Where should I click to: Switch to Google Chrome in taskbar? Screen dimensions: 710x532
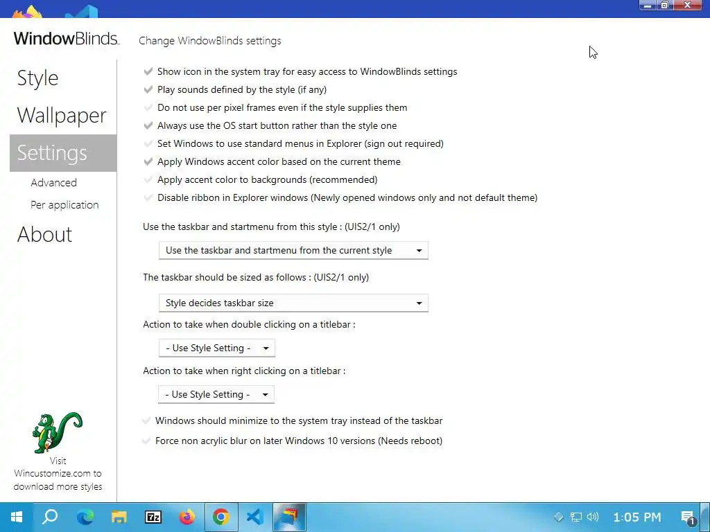[x=221, y=517]
